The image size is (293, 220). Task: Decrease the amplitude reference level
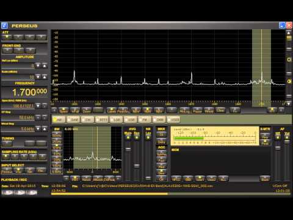38,65
